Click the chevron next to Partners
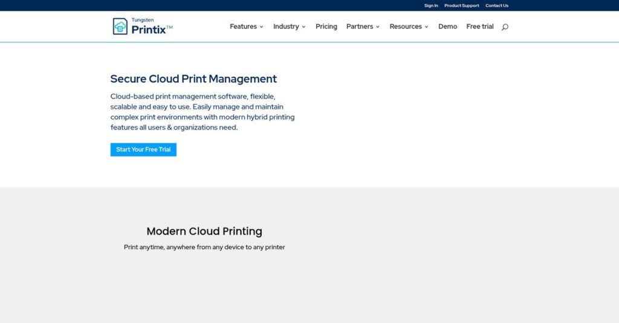This screenshot has height=323, width=619. (x=378, y=27)
